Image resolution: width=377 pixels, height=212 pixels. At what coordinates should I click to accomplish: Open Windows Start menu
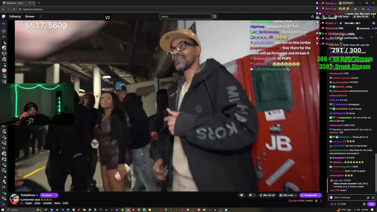[x=3, y=210]
